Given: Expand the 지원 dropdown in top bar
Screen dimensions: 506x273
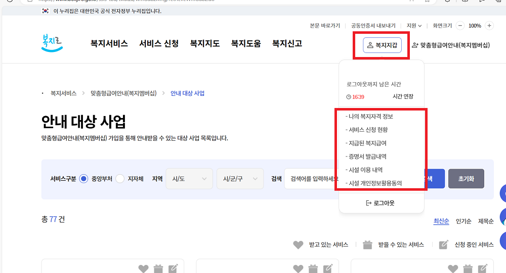Looking at the screenshot, I should (x=414, y=26).
